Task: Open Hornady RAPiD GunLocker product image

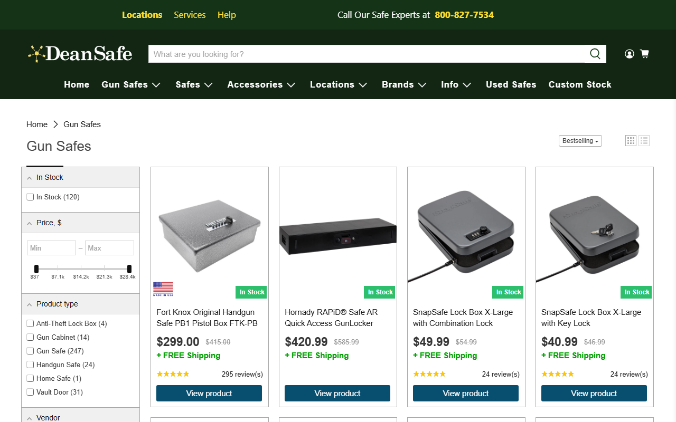Action: tap(338, 235)
